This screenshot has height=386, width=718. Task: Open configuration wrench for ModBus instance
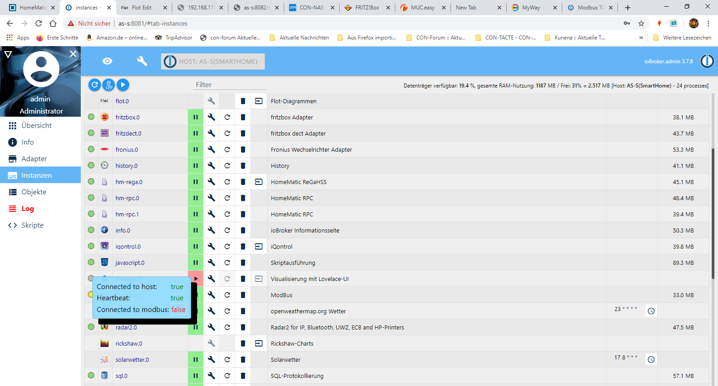pyautogui.click(x=211, y=295)
